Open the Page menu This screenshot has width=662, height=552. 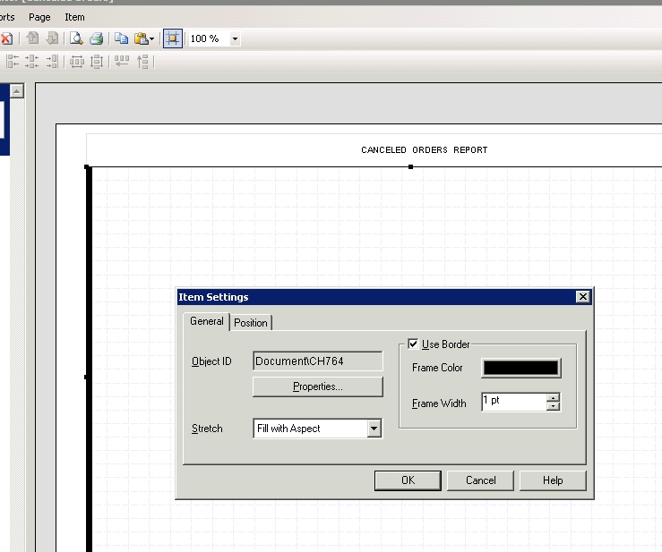click(x=39, y=17)
